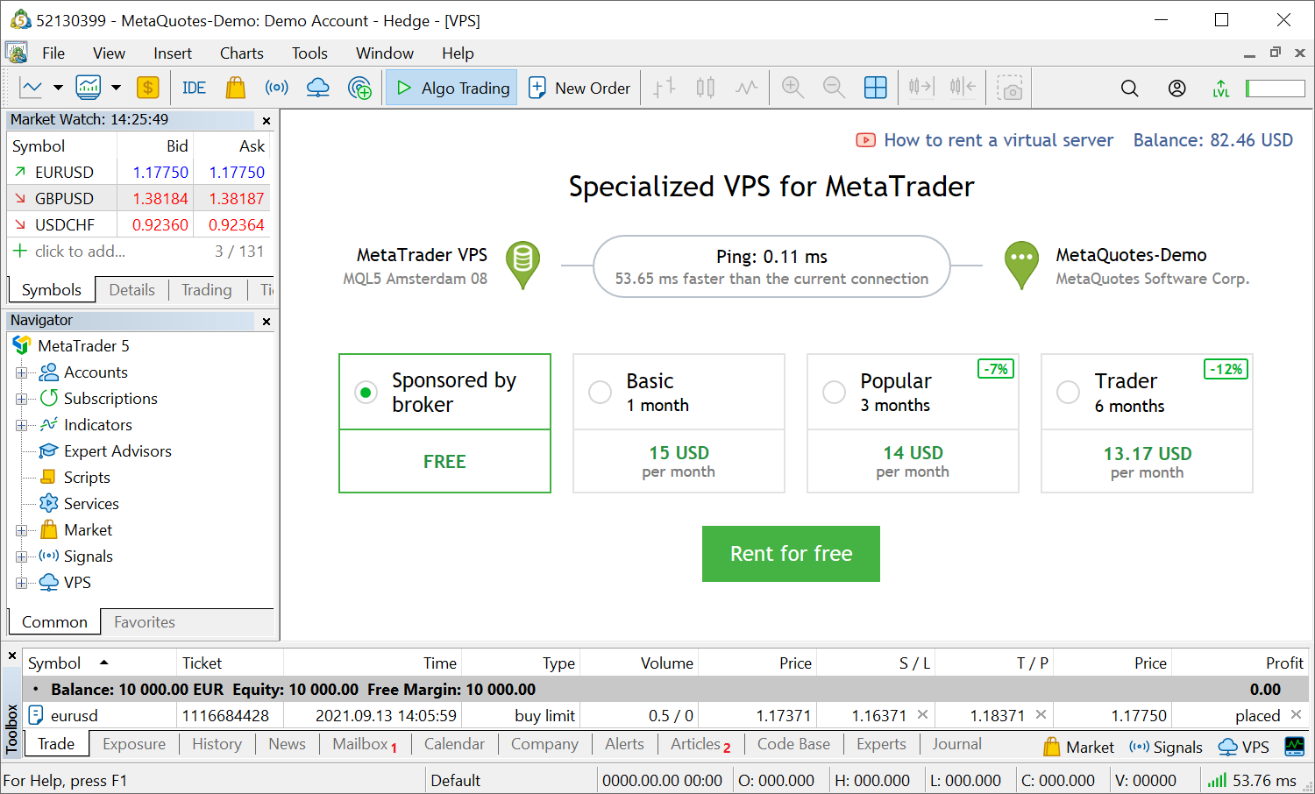Switch to the History tab in Toolbox
The height and width of the screenshot is (794, 1315).
216,743
